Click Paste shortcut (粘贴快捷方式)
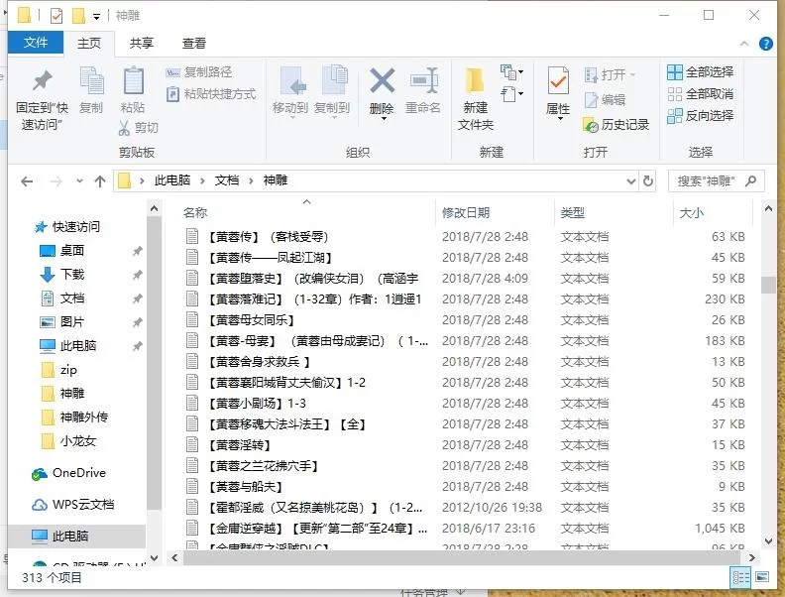This screenshot has height=597, width=785. pyautogui.click(x=211, y=93)
